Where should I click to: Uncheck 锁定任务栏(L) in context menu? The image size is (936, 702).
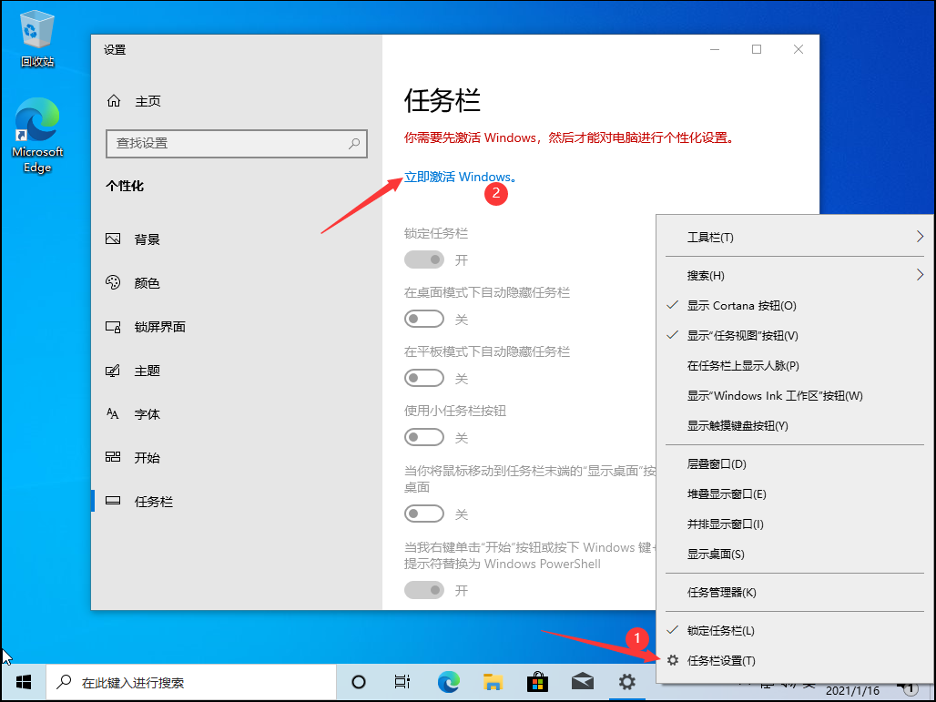point(795,630)
